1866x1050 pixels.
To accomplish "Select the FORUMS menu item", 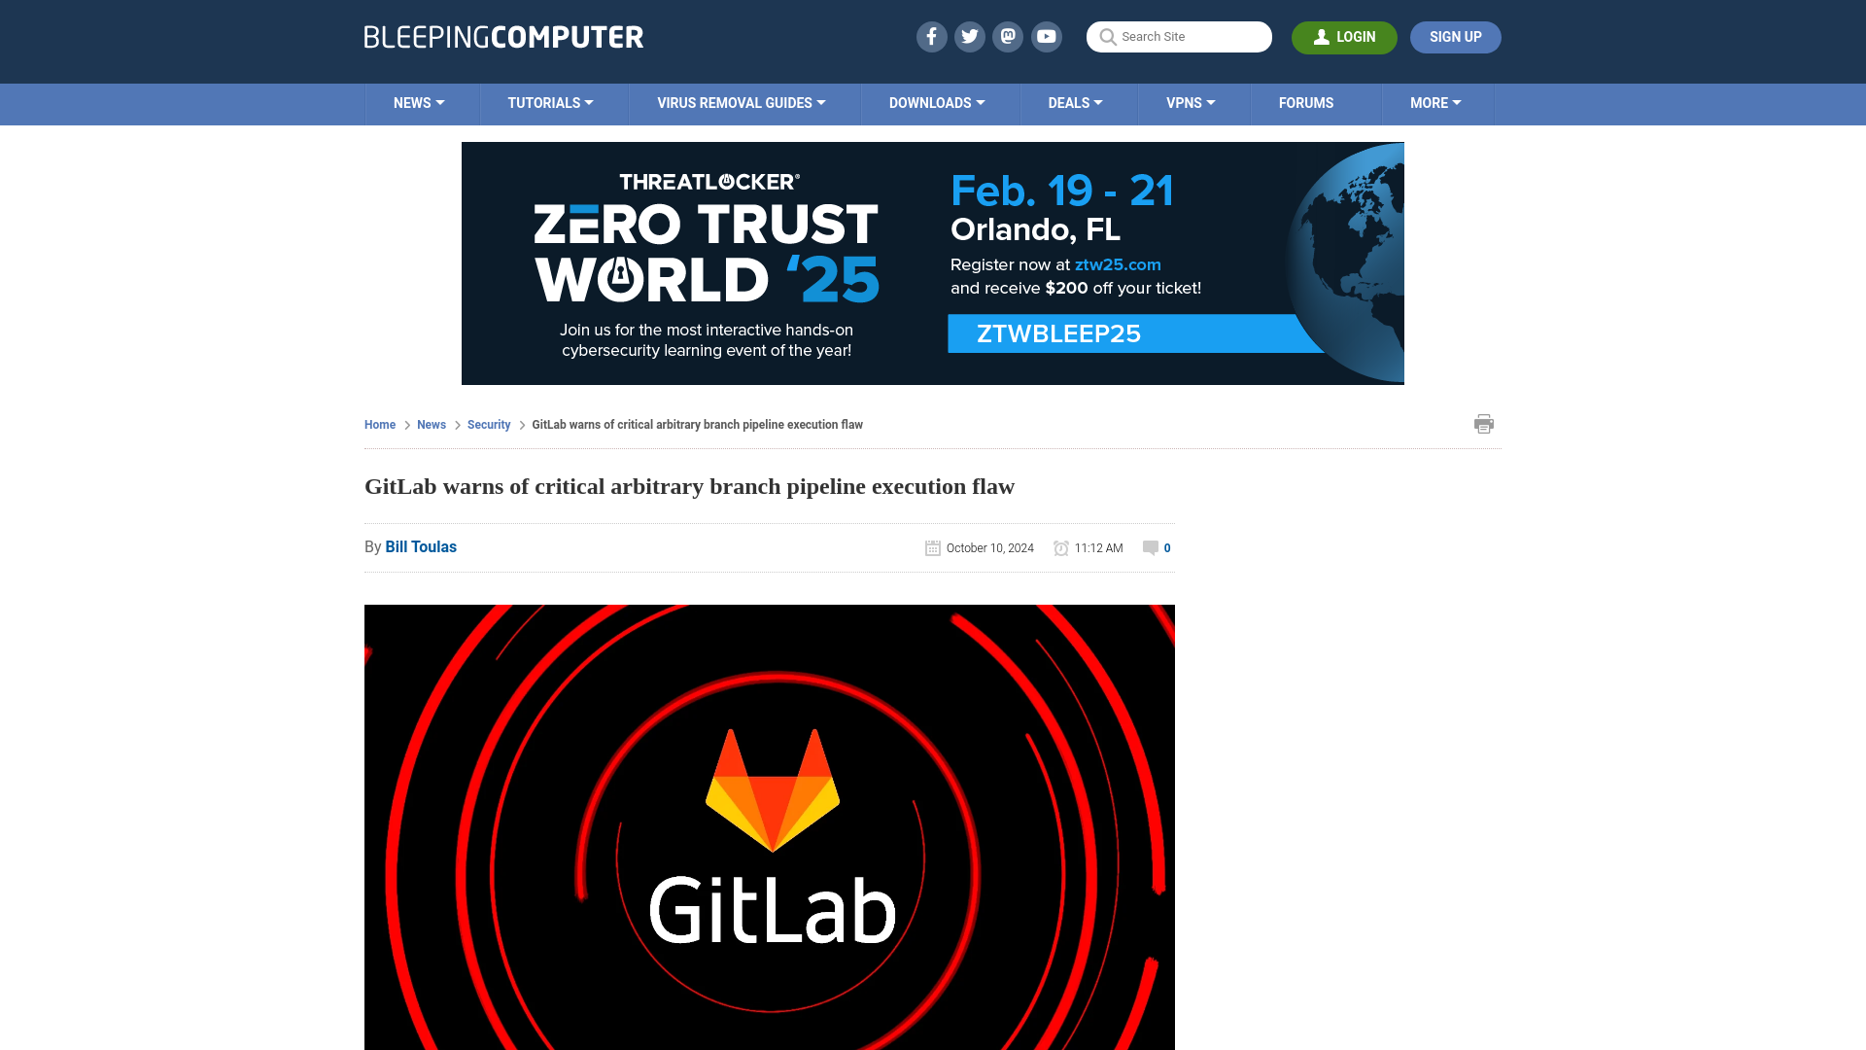I will (1306, 102).
